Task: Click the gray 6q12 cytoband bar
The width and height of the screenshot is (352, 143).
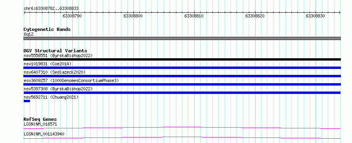Action: [x=182, y=38]
